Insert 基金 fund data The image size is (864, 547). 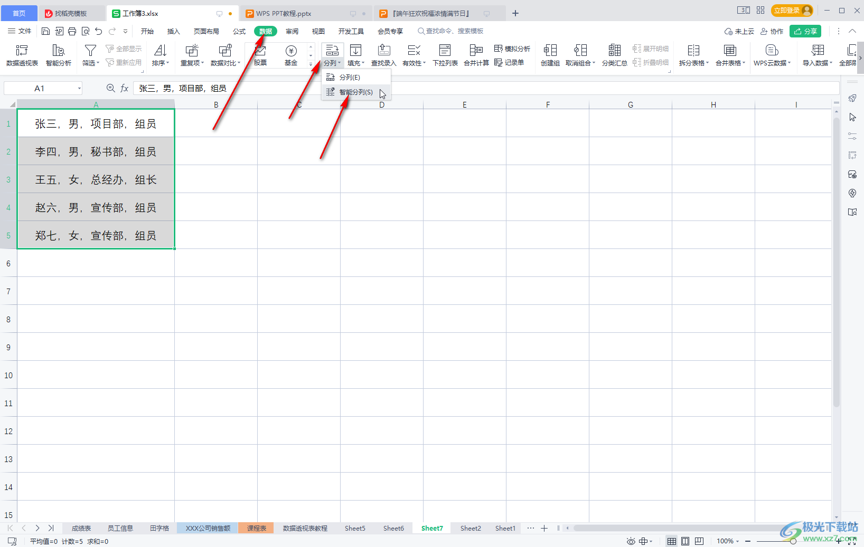coord(291,55)
